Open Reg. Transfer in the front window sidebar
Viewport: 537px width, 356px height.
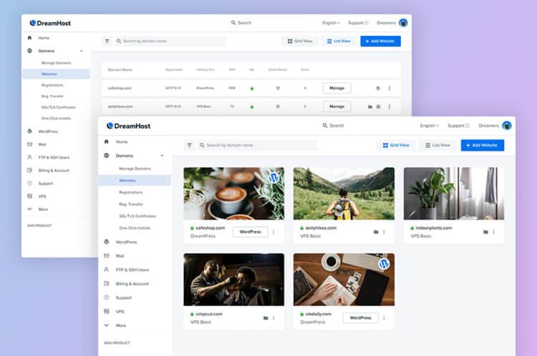point(131,204)
